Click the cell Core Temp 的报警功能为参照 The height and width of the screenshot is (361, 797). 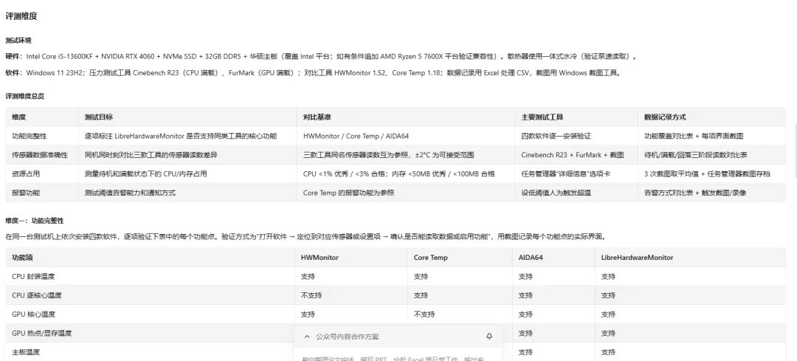(x=348, y=193)
